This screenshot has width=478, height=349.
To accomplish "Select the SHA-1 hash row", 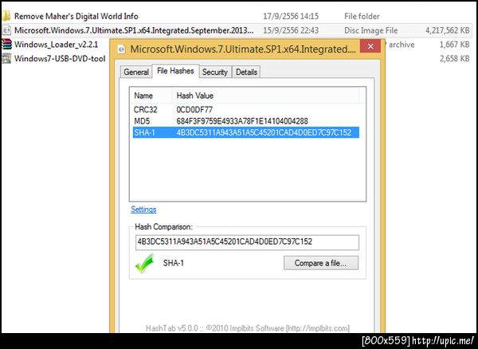I will (245, 132).
